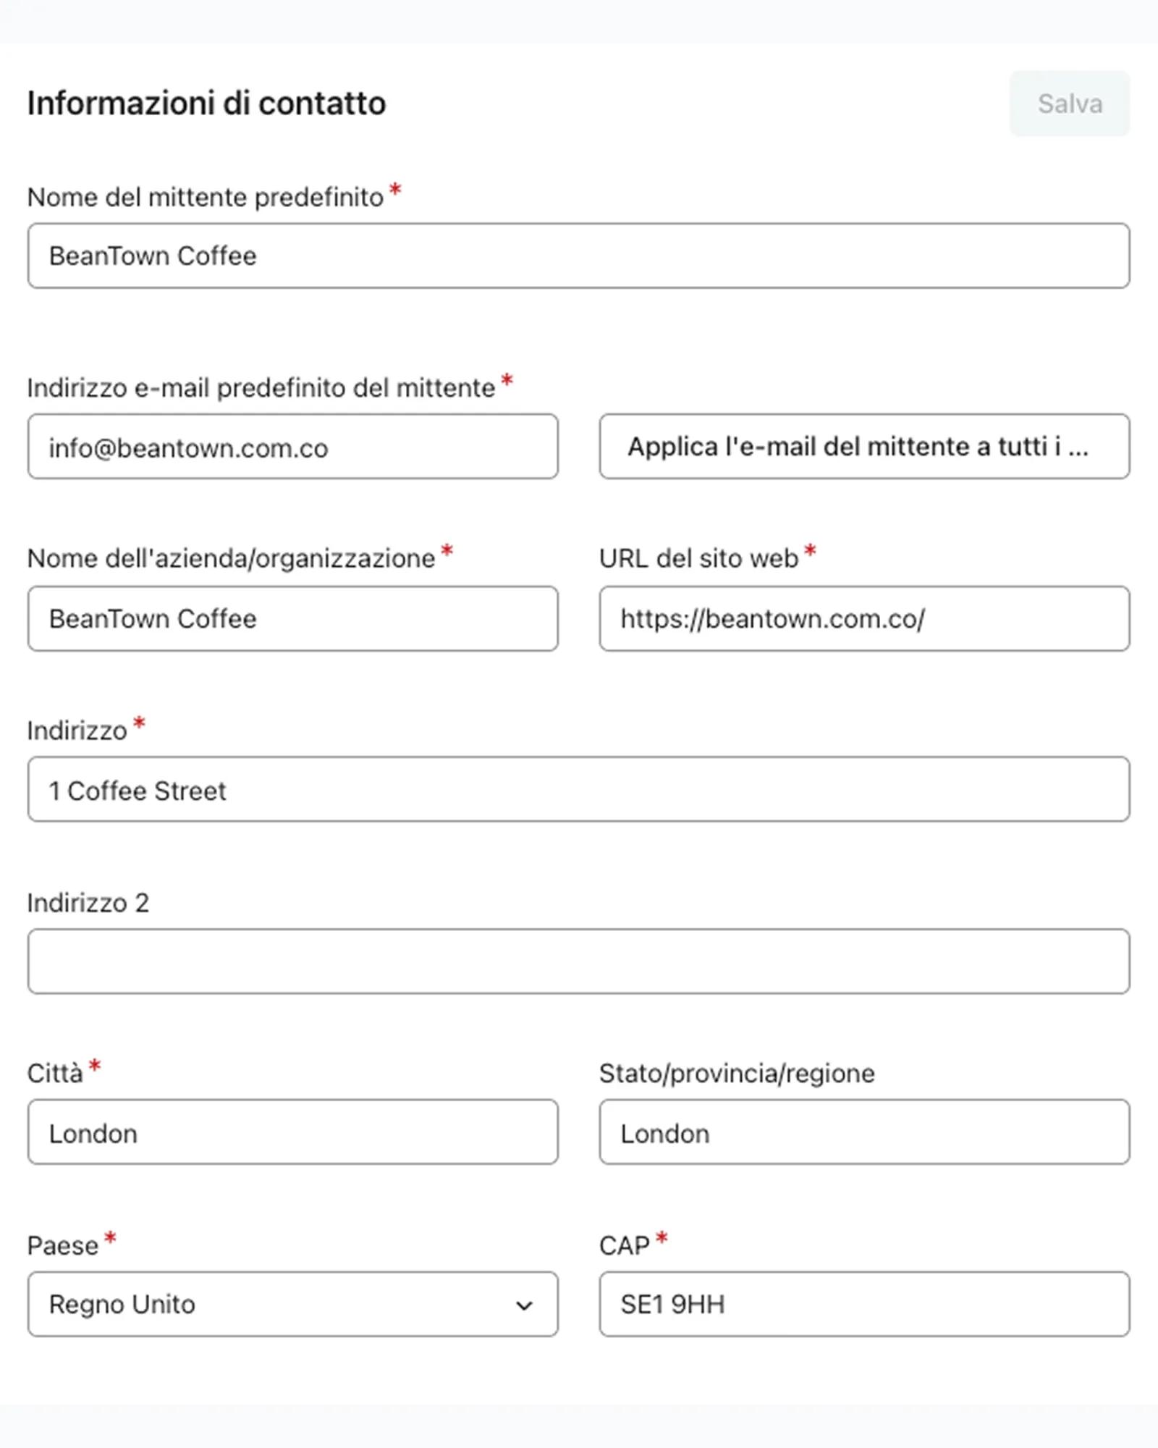Select the Città input containing London
This screenshot has height=1448, width=1158.
(x=292, y=1132)
